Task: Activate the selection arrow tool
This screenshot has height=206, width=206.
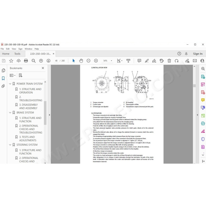Action: click(x=74, y=61)
